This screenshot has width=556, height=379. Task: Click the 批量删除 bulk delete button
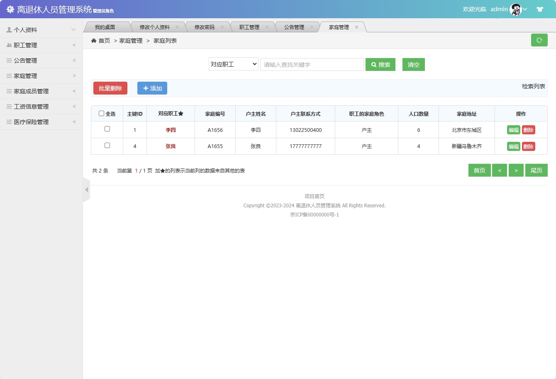pyautogui.click(x=110, y=88)
